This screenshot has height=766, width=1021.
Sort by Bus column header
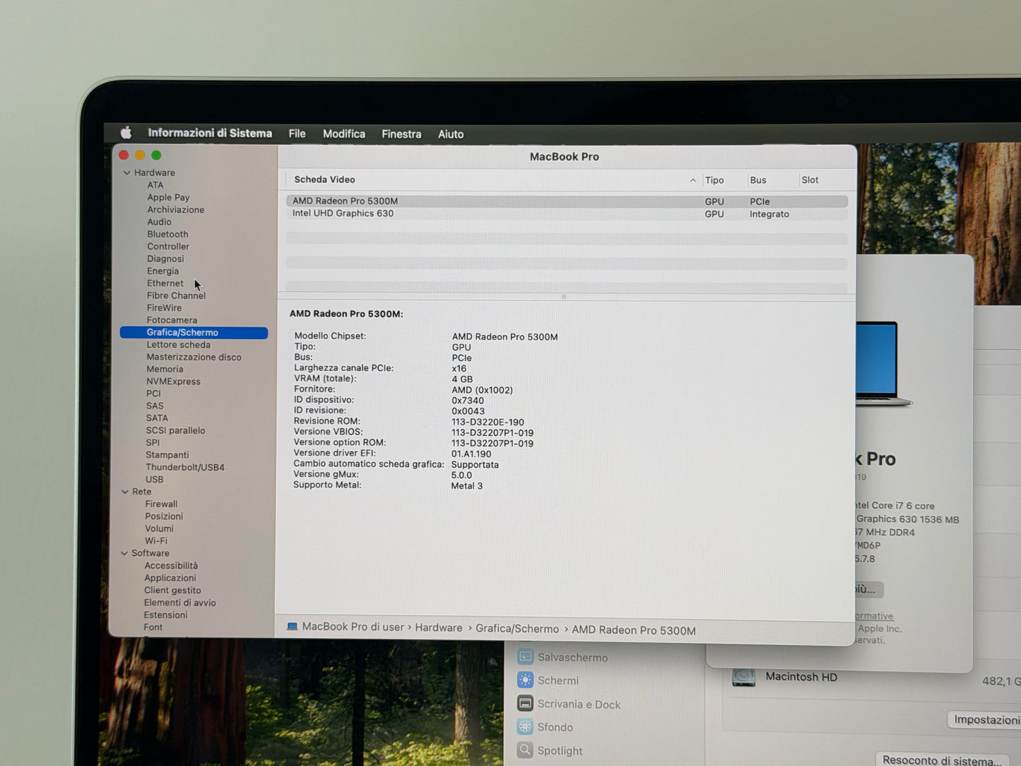pos(758,180)
